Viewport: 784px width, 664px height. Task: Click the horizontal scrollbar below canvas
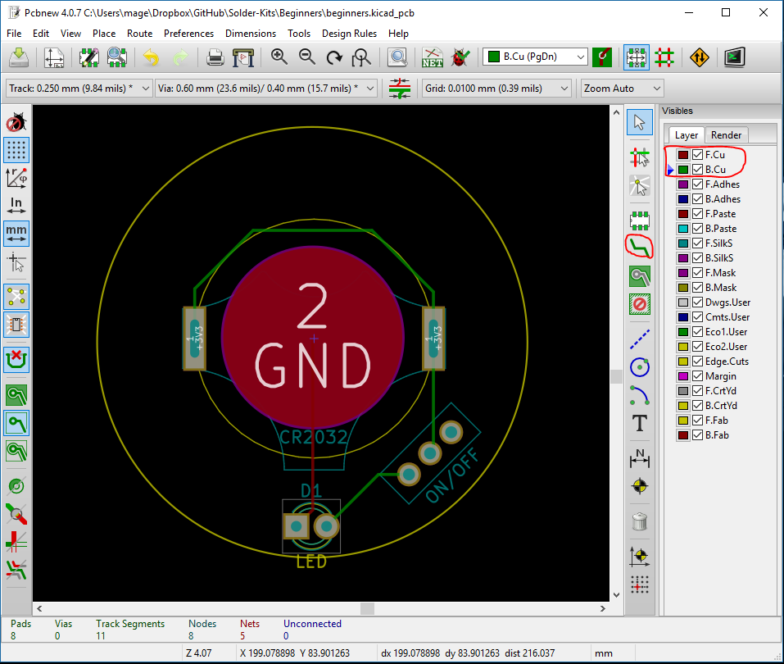[367, 608]
